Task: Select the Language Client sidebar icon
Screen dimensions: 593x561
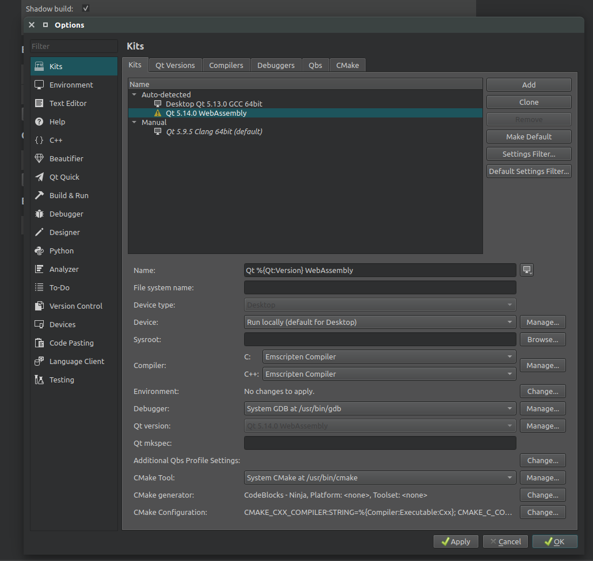Action: pyautogui.click(x=39, y=361)
